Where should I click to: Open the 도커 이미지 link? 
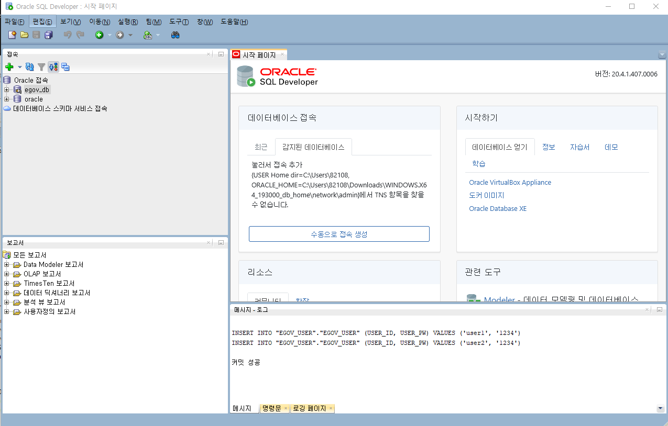pyautogui.click(x=487, y=195)
